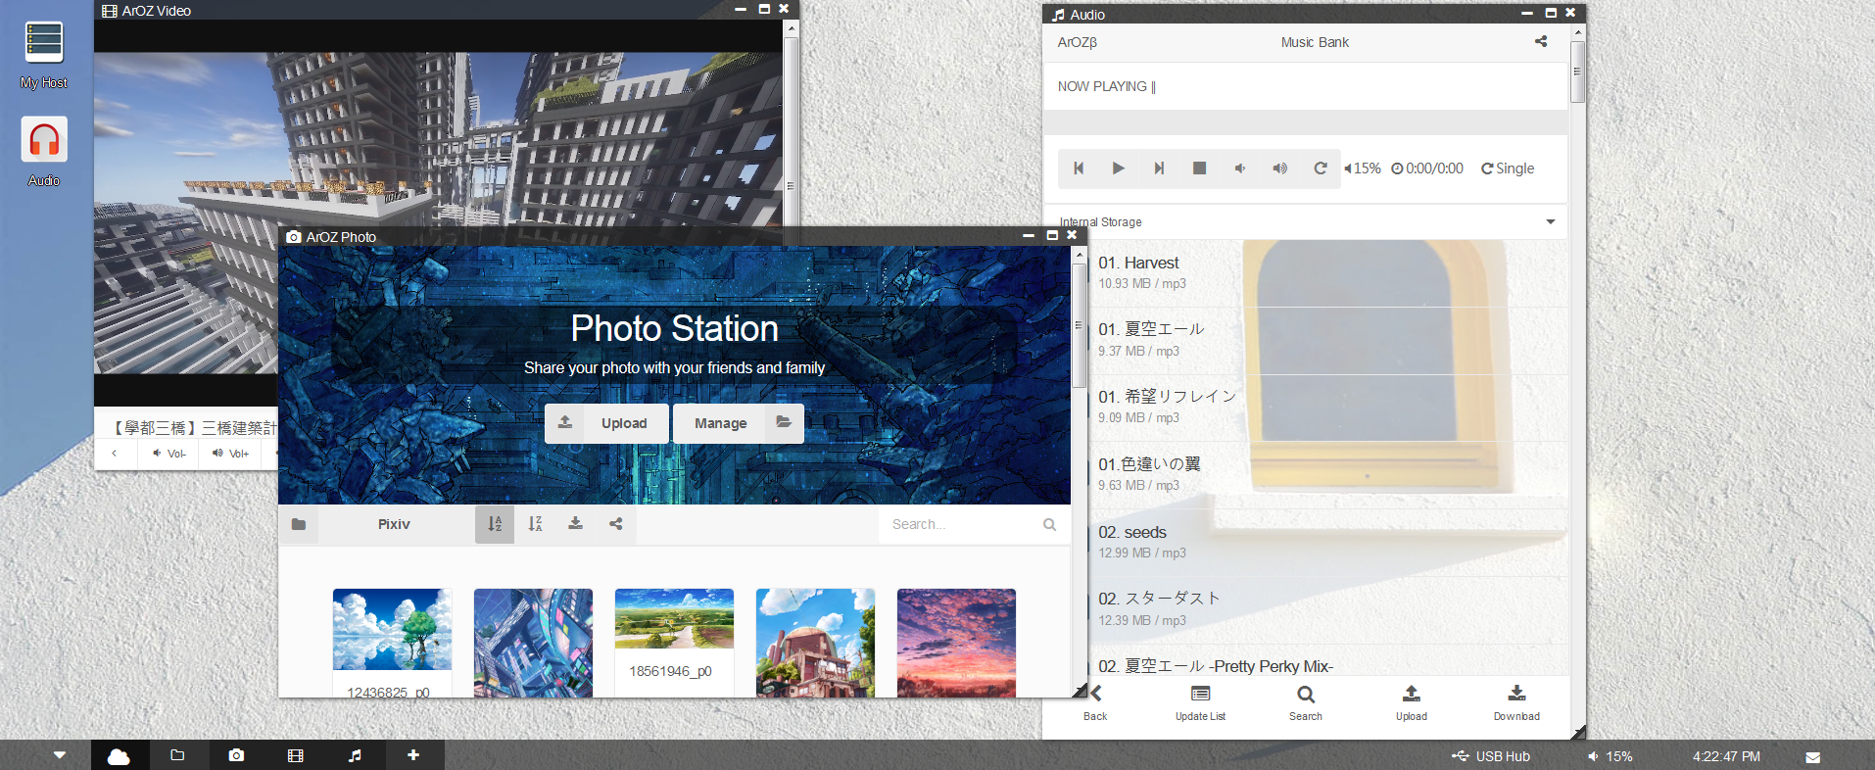Open the Pixiv folder selector
Viewport: 1875px width, 770px height.
394,525
